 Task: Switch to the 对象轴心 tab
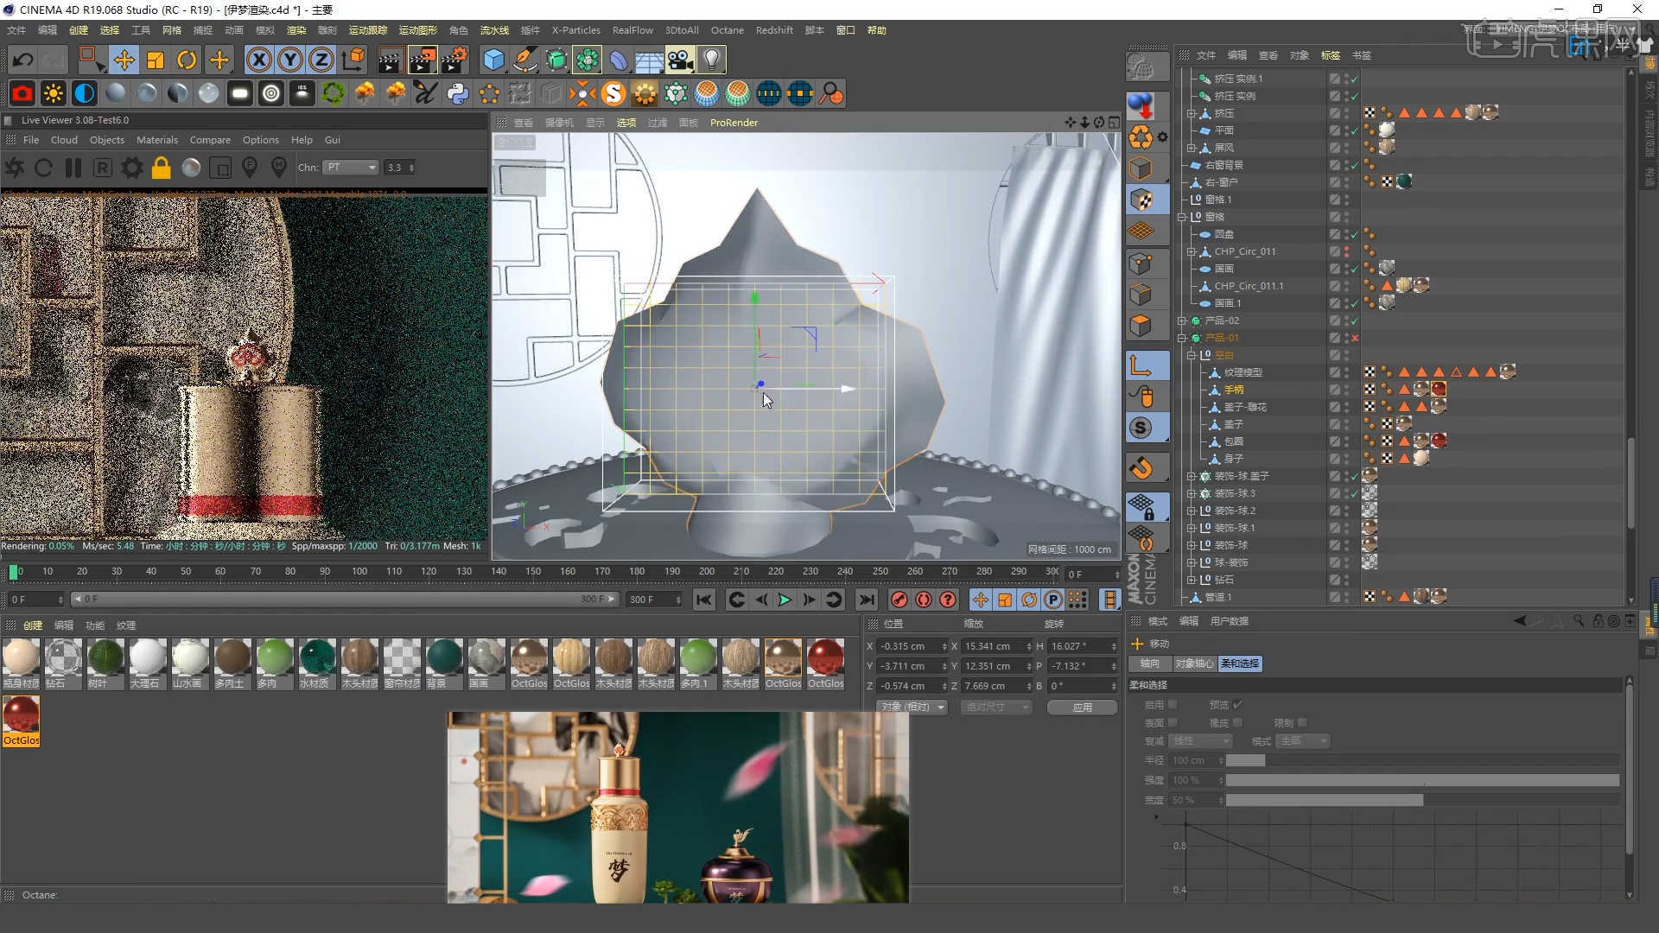coord(1194,663)
